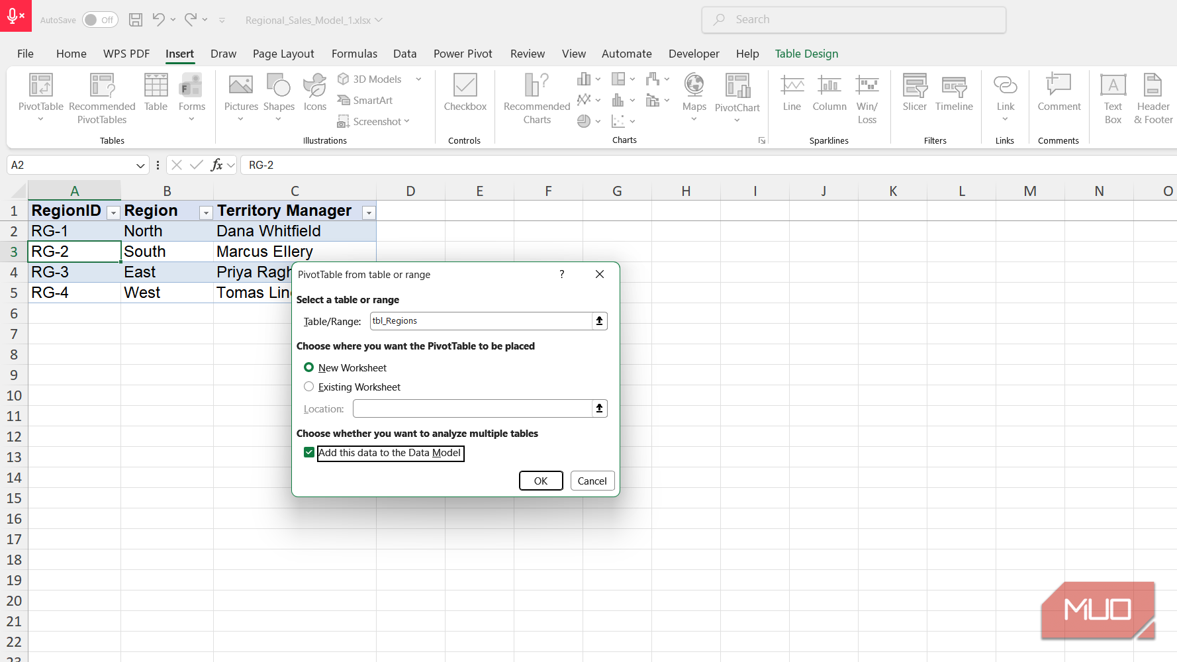The height and width of the screenshot is (662, 1177).
Task: Select the New Worksheet radio option
Action: (x=308, y=367)
